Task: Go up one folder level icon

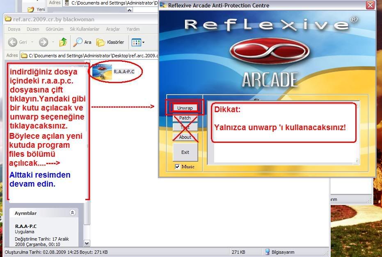Action: pyautogui.click(x=63, y=42)
